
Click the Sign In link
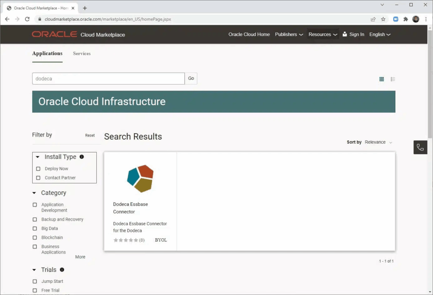(x=353, y=35)
